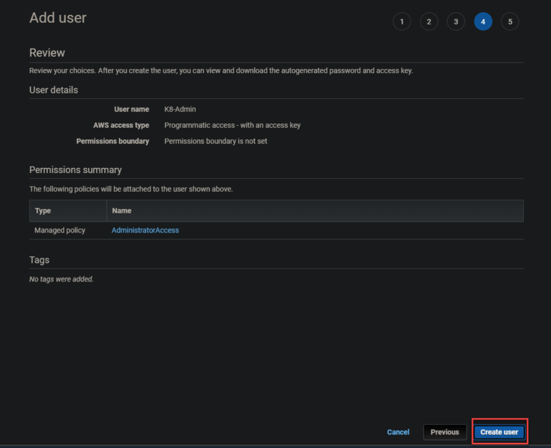Click the Review section heading
The width and height of the screenshot is (551, 448).
(x=47, y=53)
